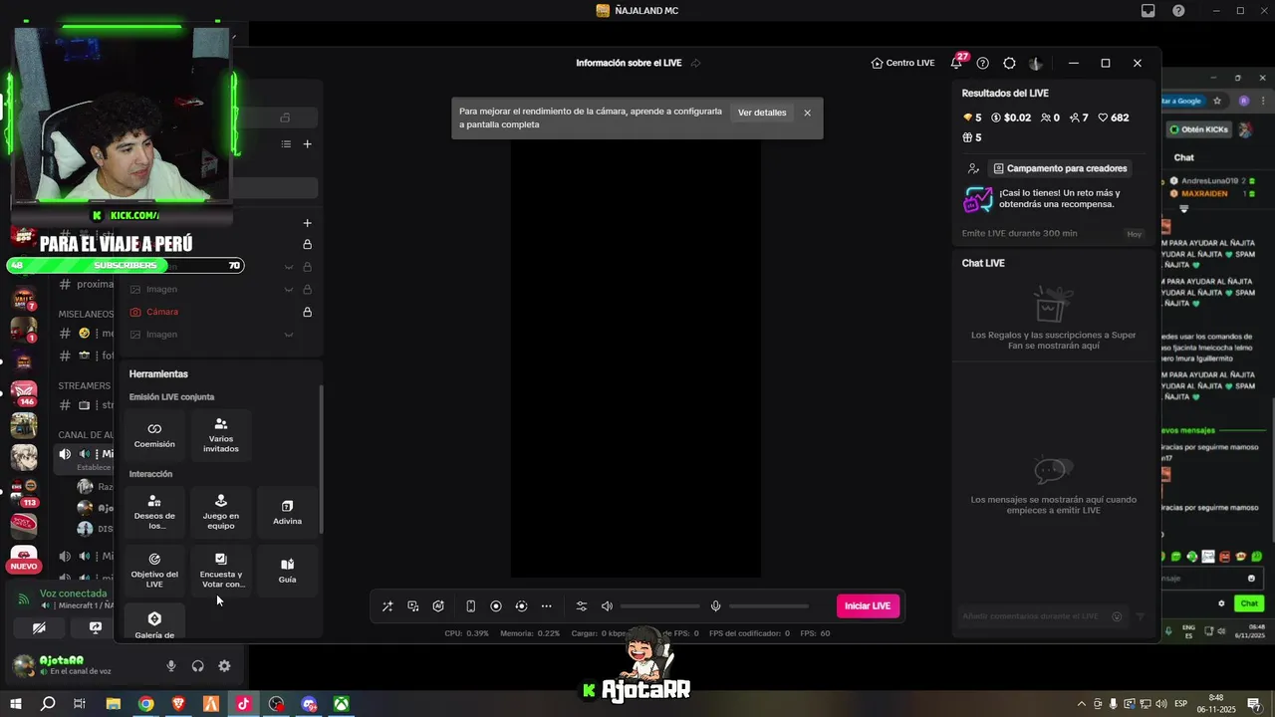1275x717 pixels.
Task: Open the profile avatar in LIVE Studio
Action: (1036, 63)
